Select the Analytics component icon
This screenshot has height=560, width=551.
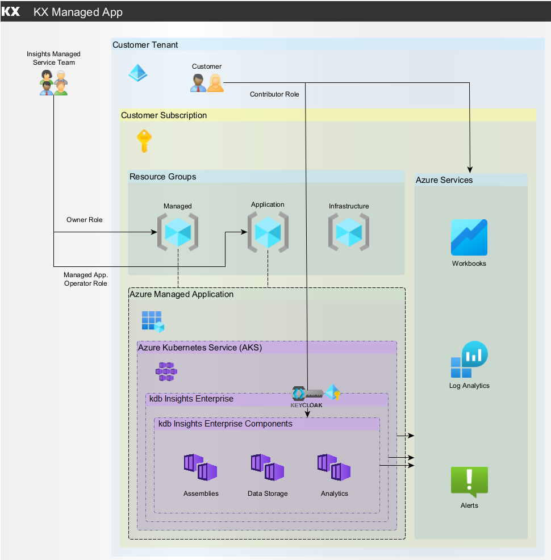coord(334,467)
